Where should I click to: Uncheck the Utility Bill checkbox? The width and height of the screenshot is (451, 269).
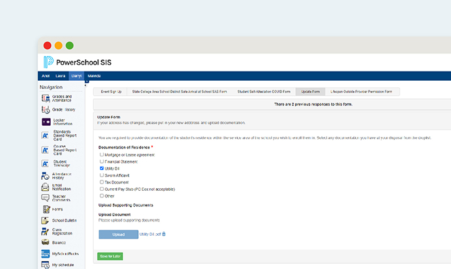[102, 168]
